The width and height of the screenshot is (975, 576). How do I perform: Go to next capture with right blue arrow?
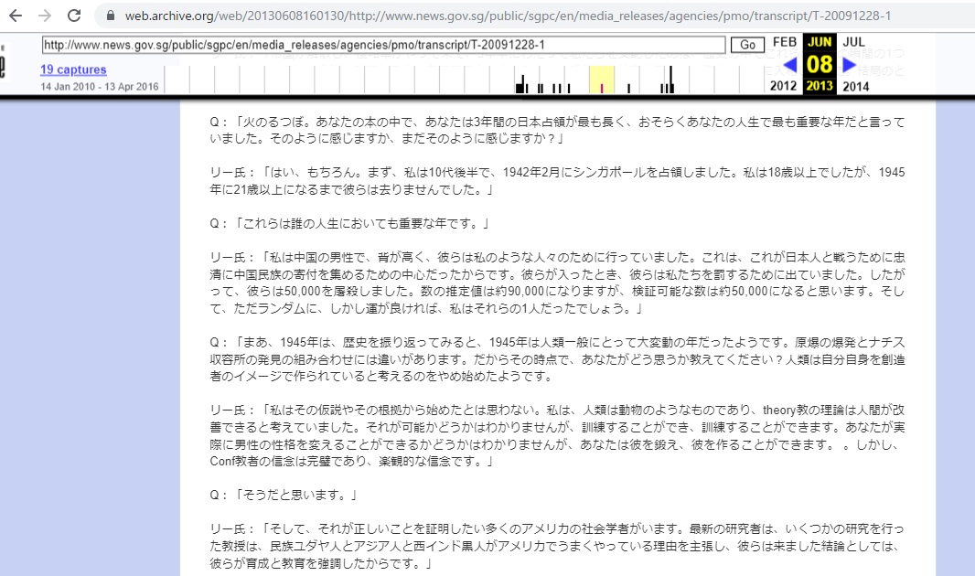pos(849,65)
